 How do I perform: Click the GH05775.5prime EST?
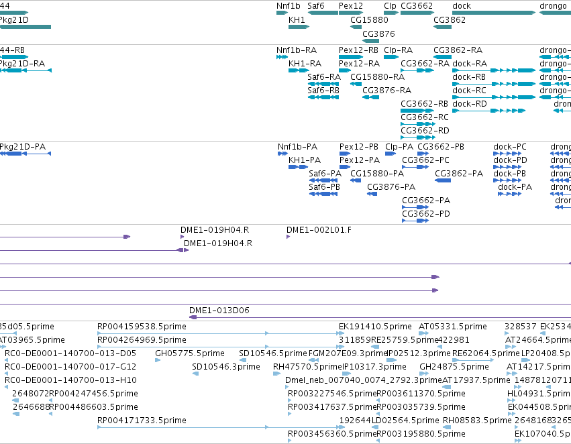158,360
